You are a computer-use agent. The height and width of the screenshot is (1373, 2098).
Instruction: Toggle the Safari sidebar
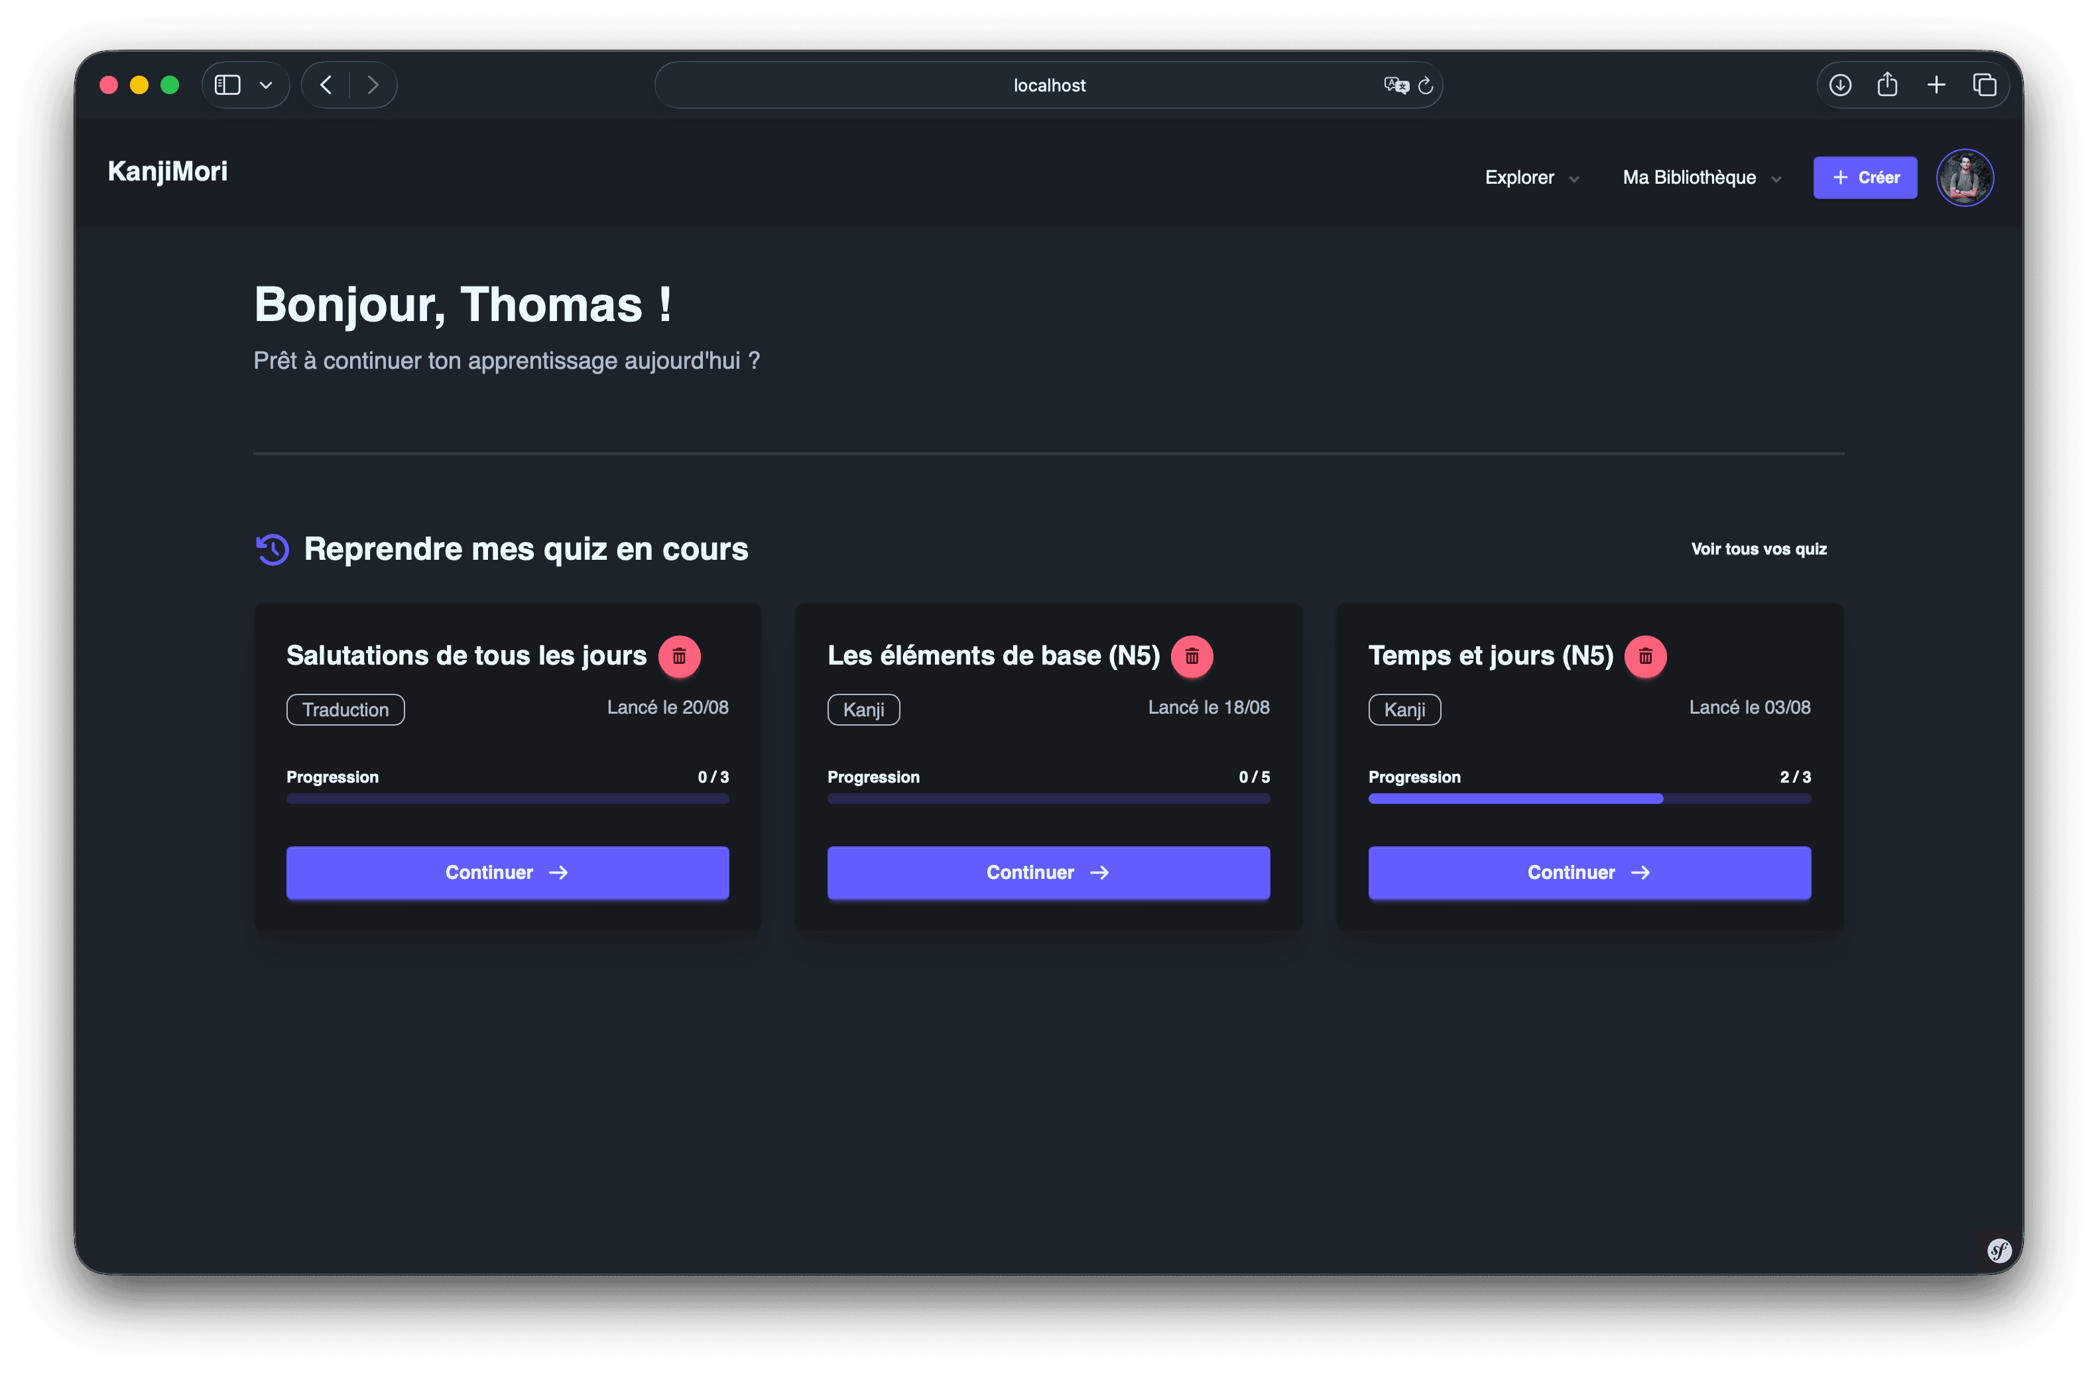[x=227, y=85]
